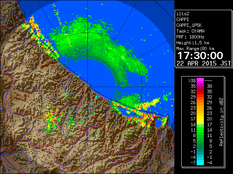Click the 'ilts2' text in info box

tap(183, 14)
